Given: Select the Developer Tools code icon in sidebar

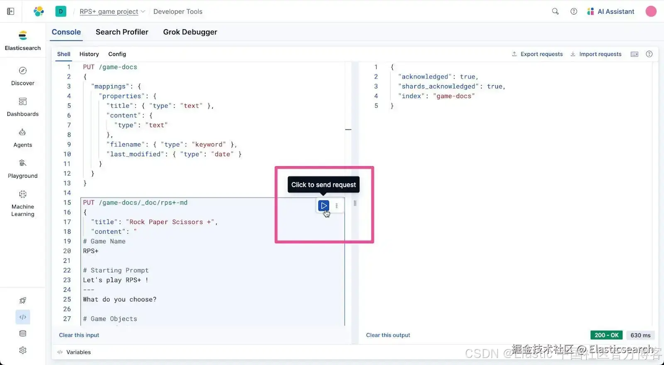Looking at the screenshot, I should pos(23,317).
